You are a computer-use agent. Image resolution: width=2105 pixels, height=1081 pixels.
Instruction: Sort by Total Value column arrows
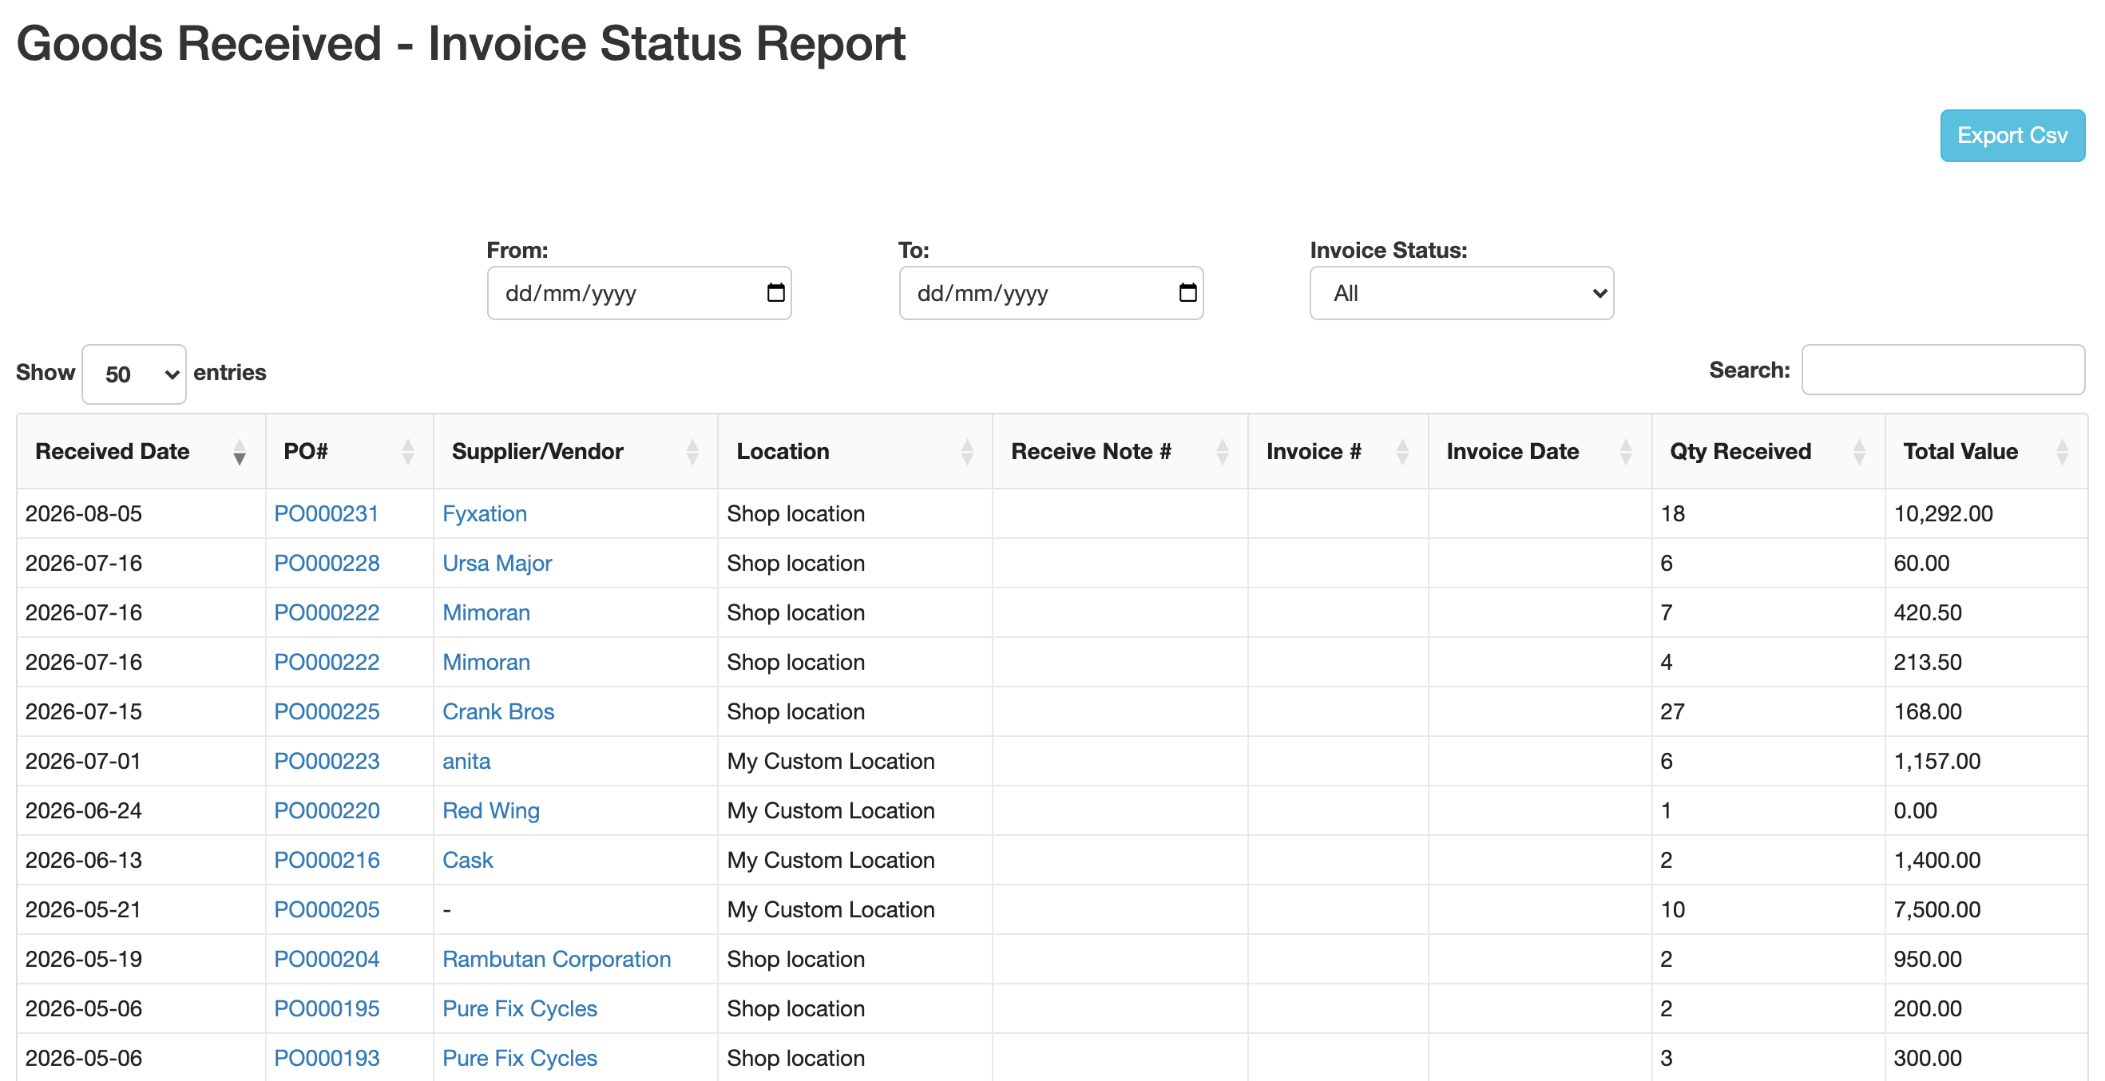(x=2062, y=452)
